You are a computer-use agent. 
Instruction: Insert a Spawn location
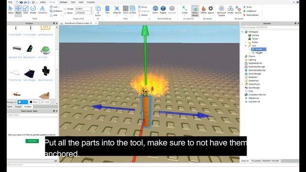(211, 10)
